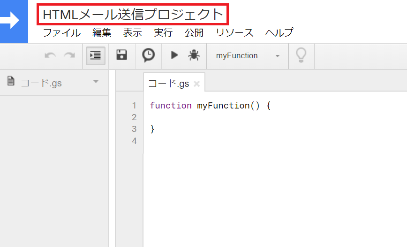Open the リソース menu
This screenshot has height=247, width=407.
point(234,33)
